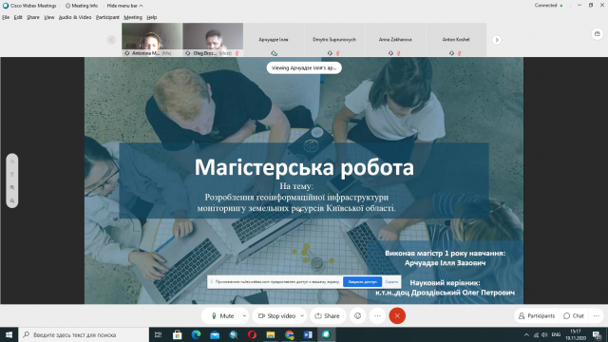
Task: Open the Edit menu
Action: pos(18,17)
